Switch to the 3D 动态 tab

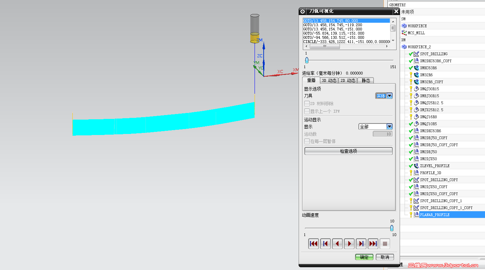[x=329, y=80]
